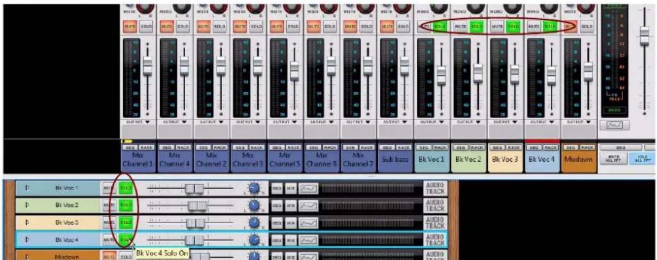Mute Bk Voc 2 sequencer track
657x260 pixels.
(109, 204)
